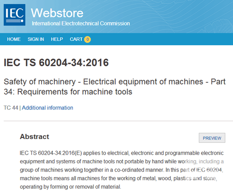Click the yellow cart item count badge
This screenshot has width=233, height=195.
tap(87, 39)
